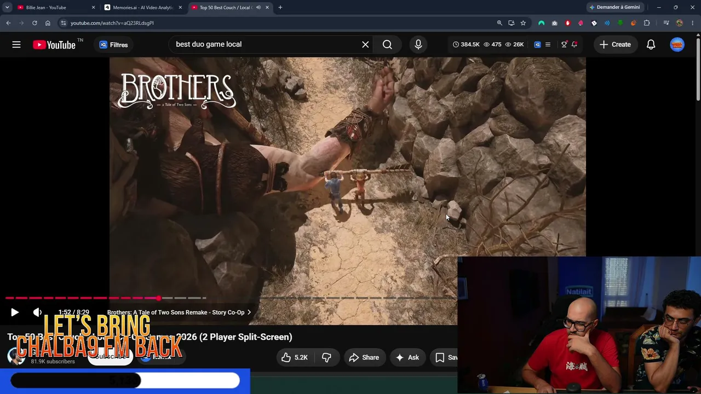701x394 pixels.
Task: Go to the YouTube home logo
Action: 54,45
